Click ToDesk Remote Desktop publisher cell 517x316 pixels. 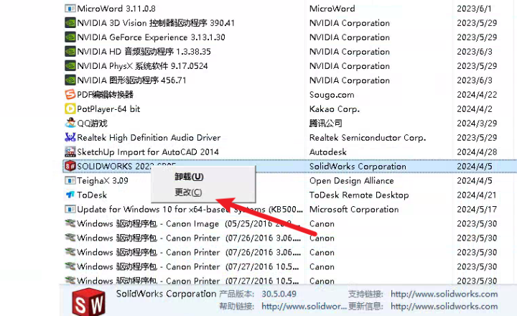359,195
